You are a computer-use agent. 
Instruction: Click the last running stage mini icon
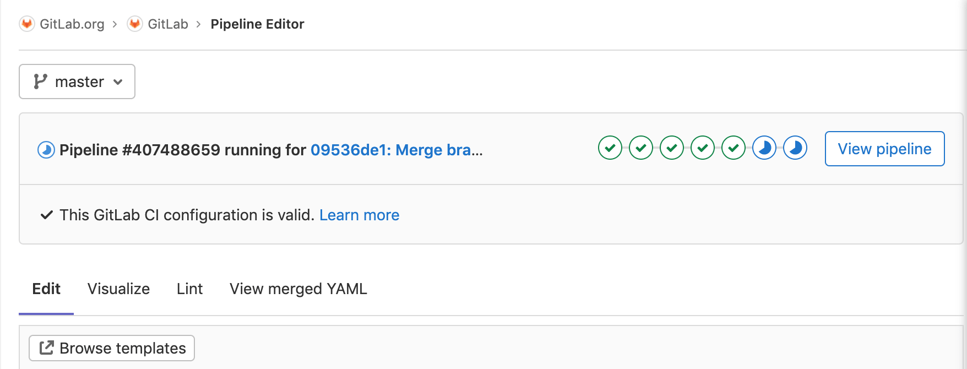click(795, 148)
